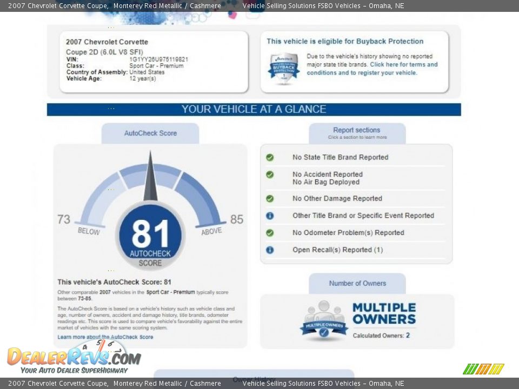
Task: Click the 81 AutoCheck Score circle
Action: [x=150, y=236]
